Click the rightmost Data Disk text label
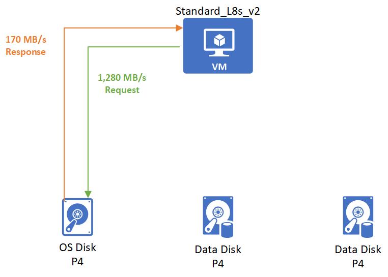This screenshot has width=388, height=277. (358, 250)
